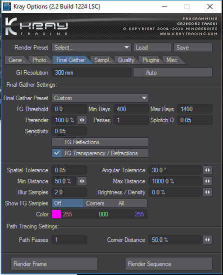Click the Brightness / Density field
This screenshot has width=223, height=275.
click(175, 192)
